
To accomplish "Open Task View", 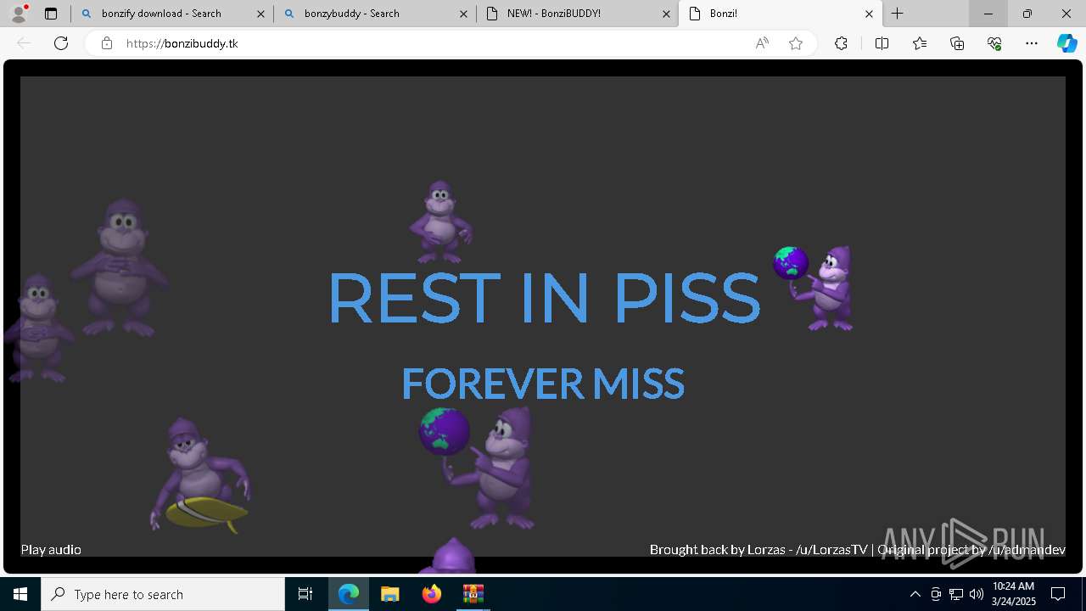I will (x=305, y=594).
